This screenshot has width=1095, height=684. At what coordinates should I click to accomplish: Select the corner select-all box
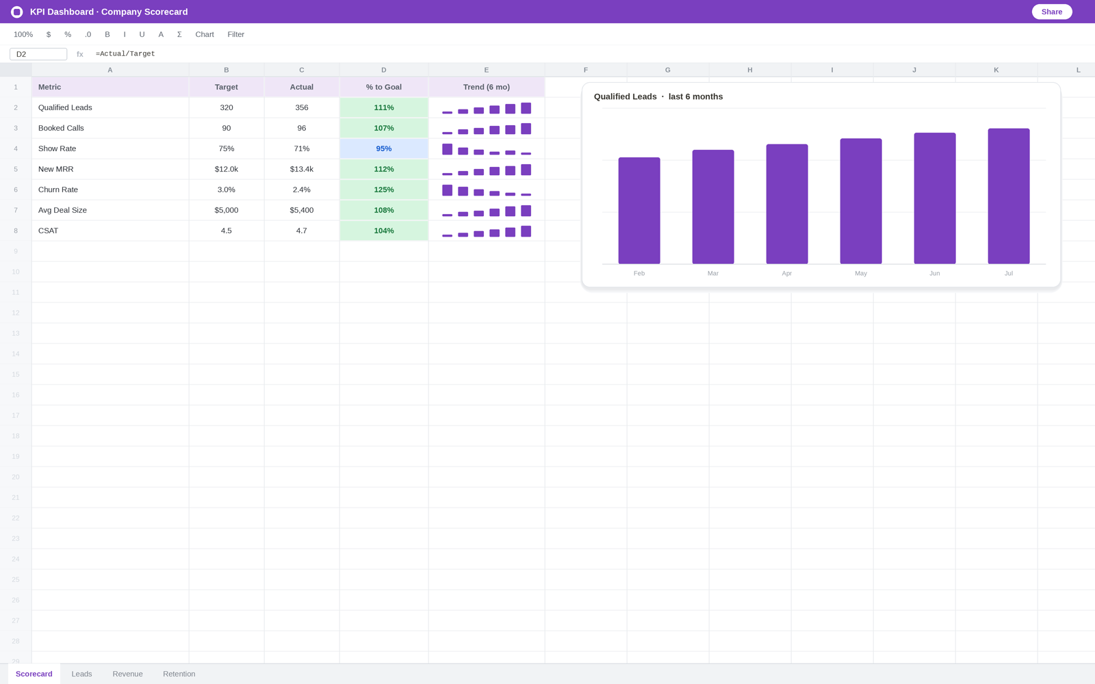tap(16, 70)
